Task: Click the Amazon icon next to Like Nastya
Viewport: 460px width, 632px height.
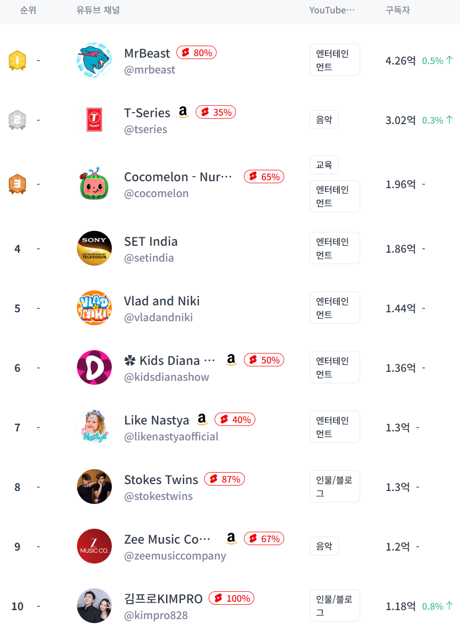Action: (202, 420)
